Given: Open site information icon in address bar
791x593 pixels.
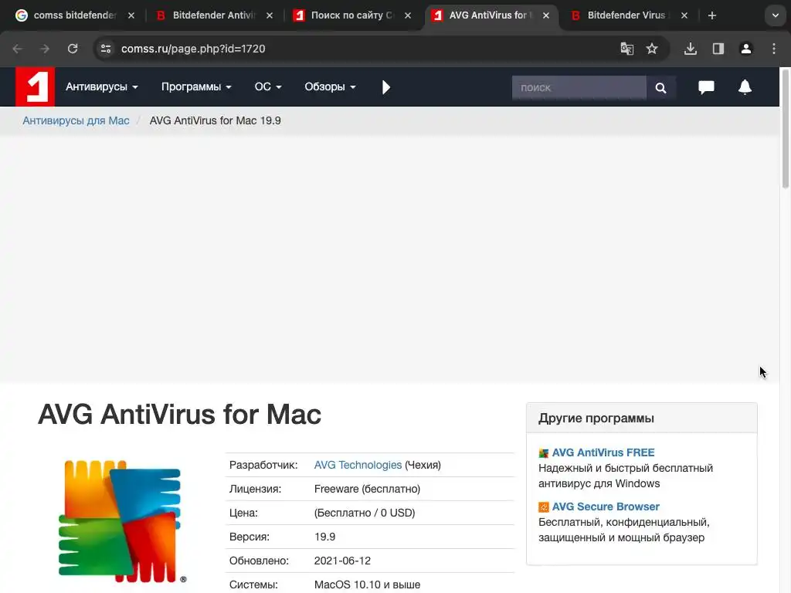Looking at the screenshot, I should point(106,49).
